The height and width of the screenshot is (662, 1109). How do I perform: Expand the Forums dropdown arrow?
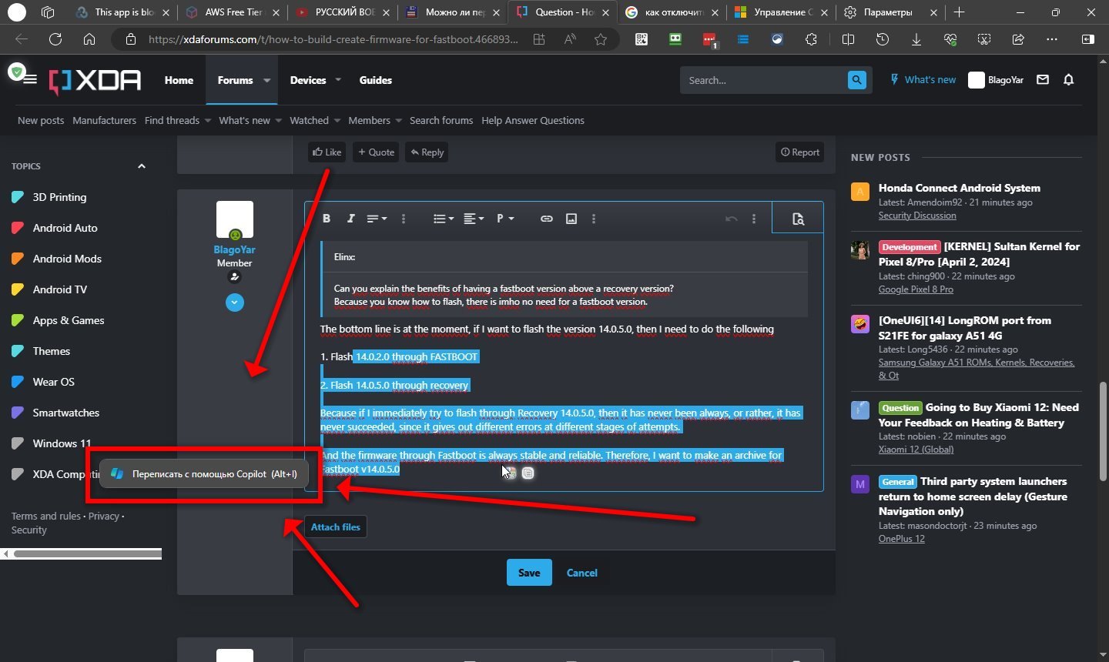tap(266, 80)
